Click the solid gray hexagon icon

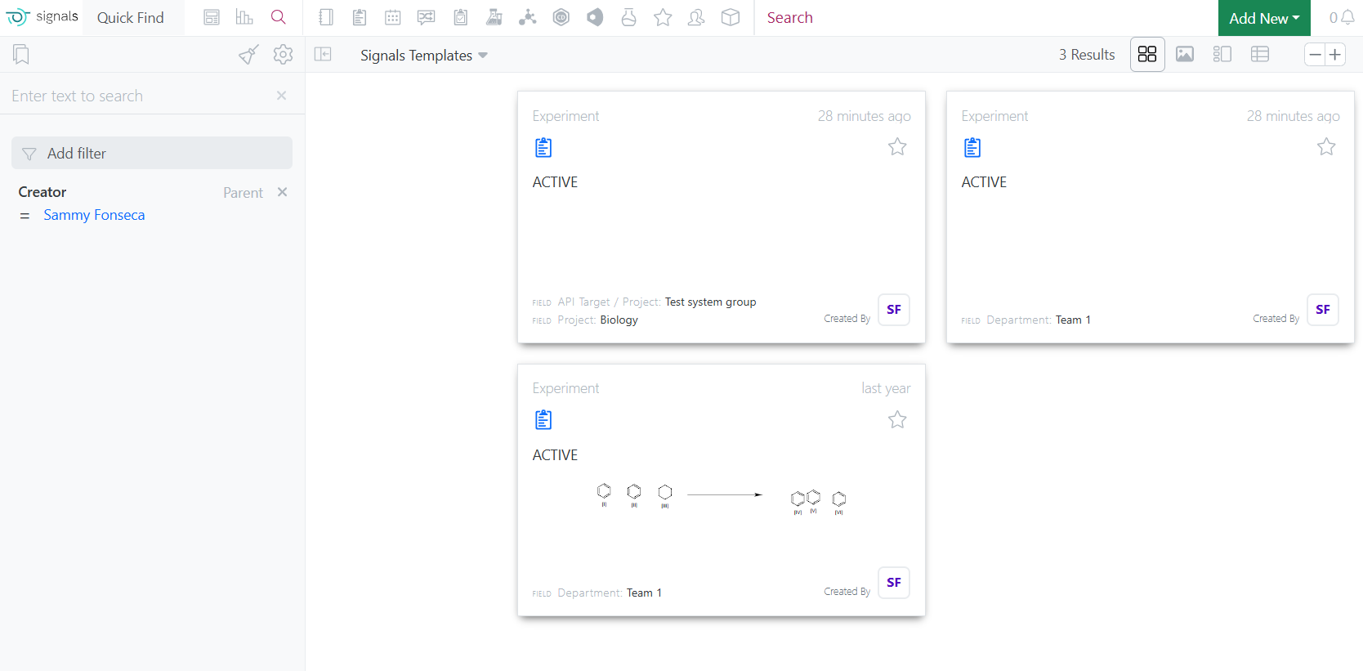595,17
